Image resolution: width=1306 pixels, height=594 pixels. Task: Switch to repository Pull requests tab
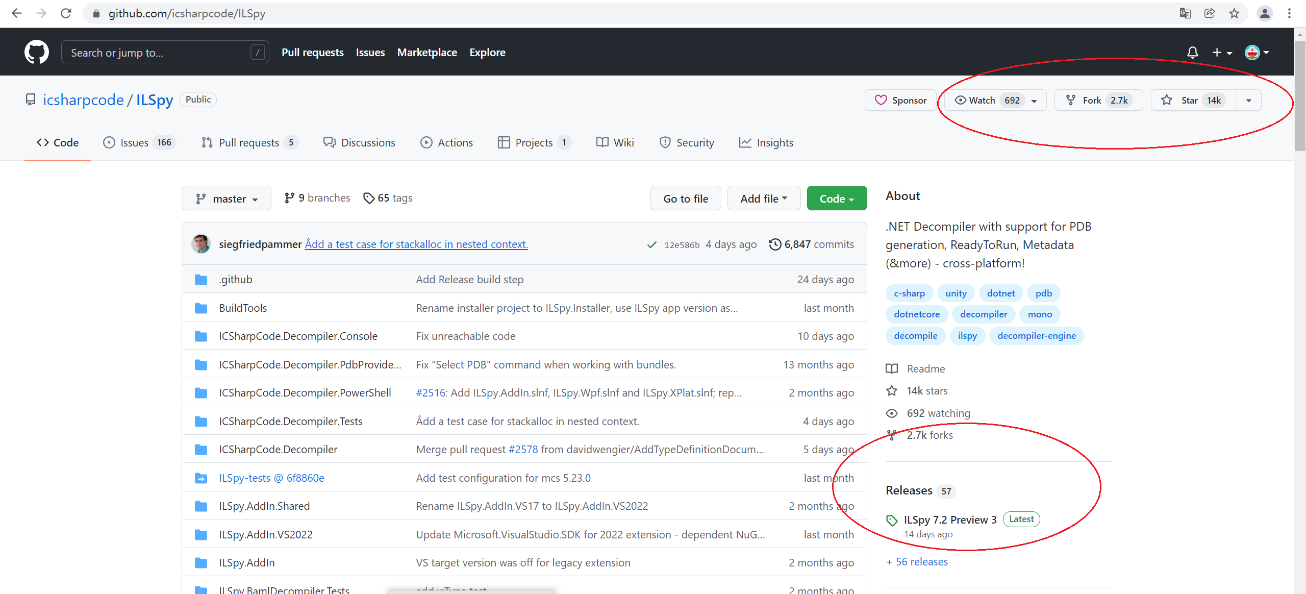pyautogui.click(x=249, y=142)
